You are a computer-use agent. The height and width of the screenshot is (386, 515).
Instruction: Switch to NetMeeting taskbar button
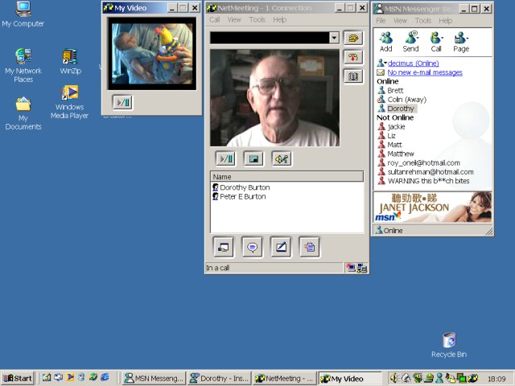284,378
